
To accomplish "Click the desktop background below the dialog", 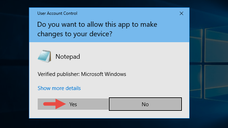I will 109,123.
